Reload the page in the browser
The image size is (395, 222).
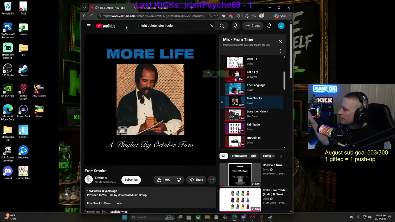tap(92, 16)
